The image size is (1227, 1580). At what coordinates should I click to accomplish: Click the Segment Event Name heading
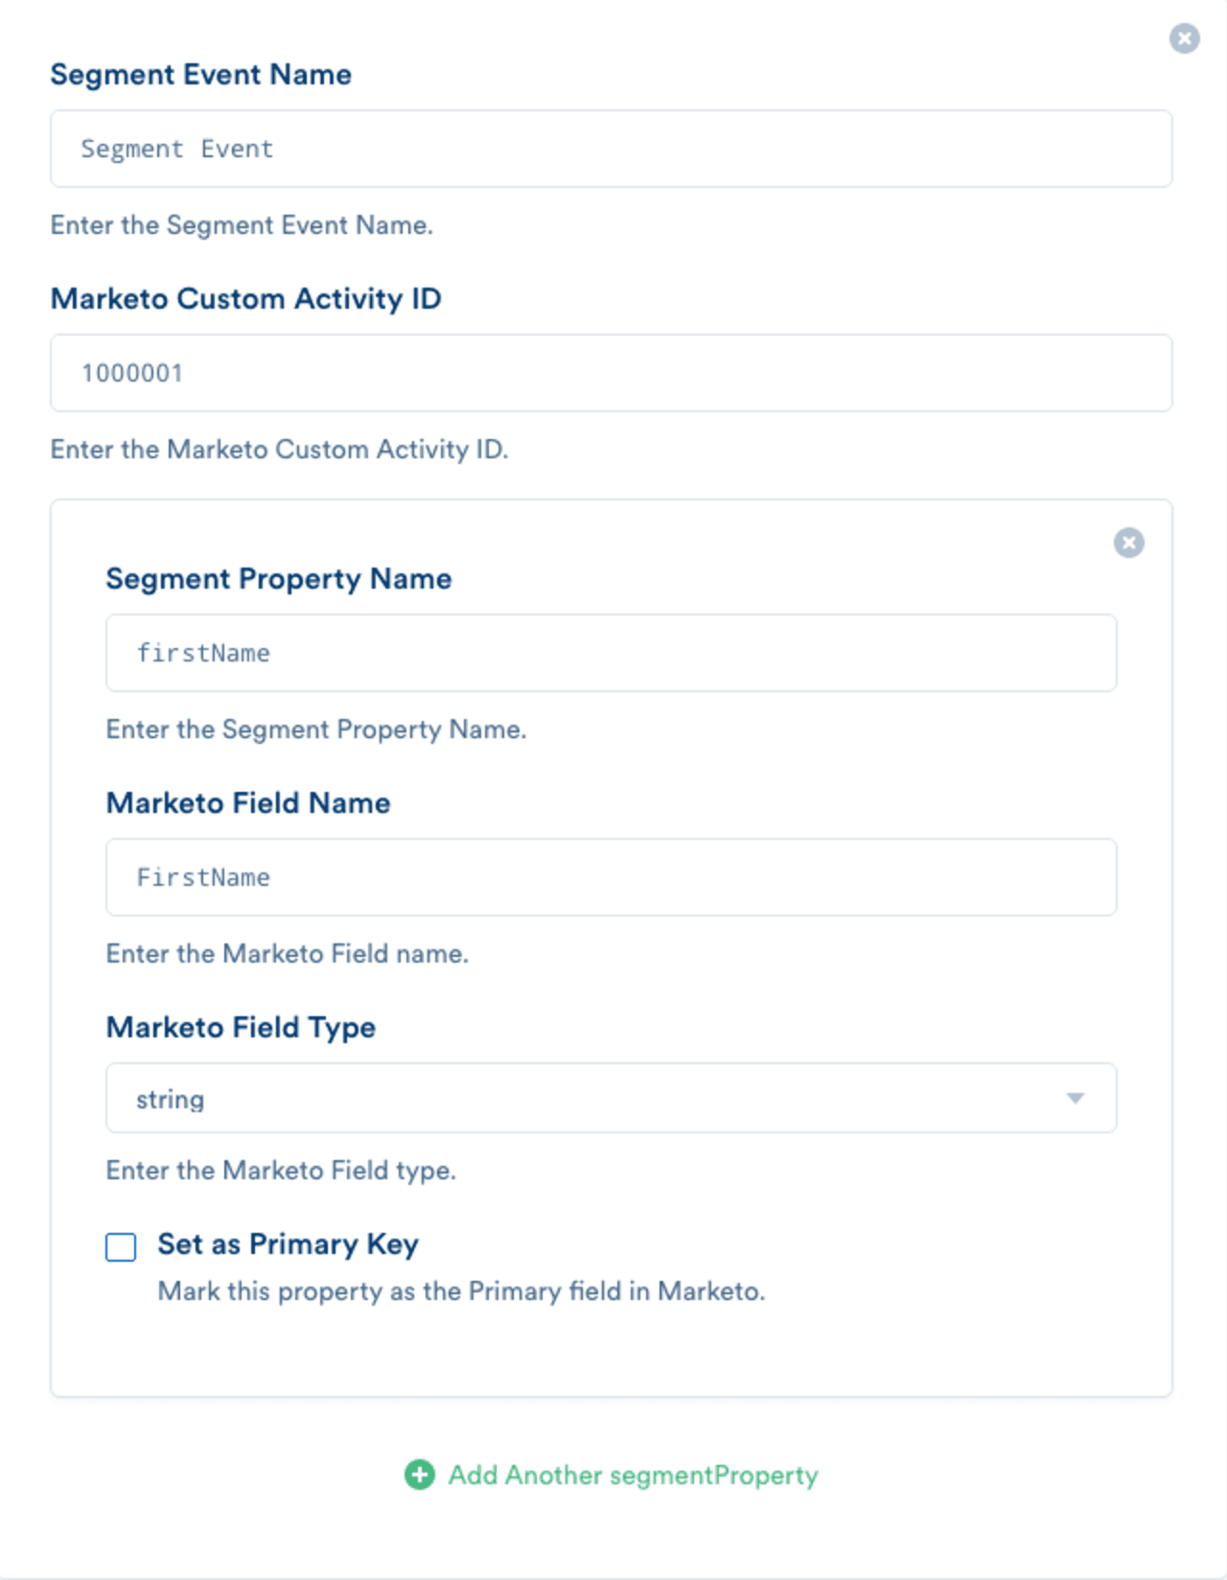[201, 74]
